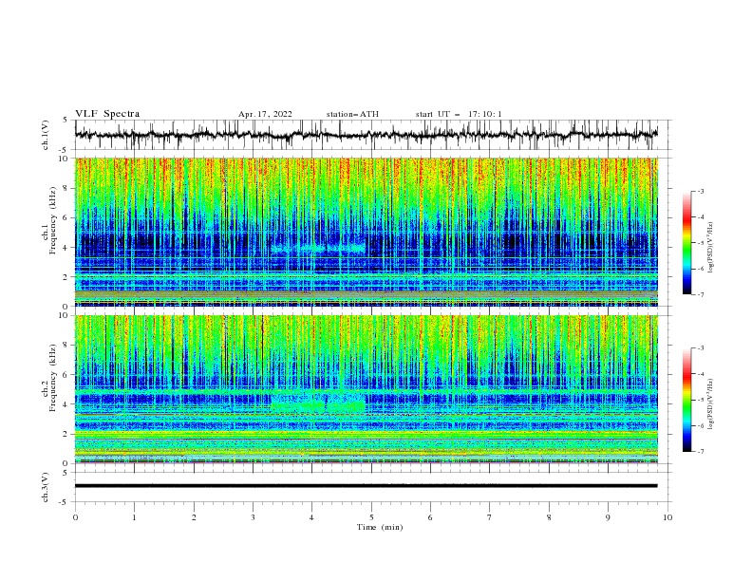Click the time axis tick label "5"
The height and width of the screenshot is (581, 752).
pos(371,517)
